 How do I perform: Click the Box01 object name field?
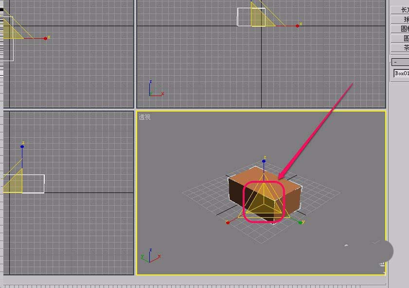point(401,73)
